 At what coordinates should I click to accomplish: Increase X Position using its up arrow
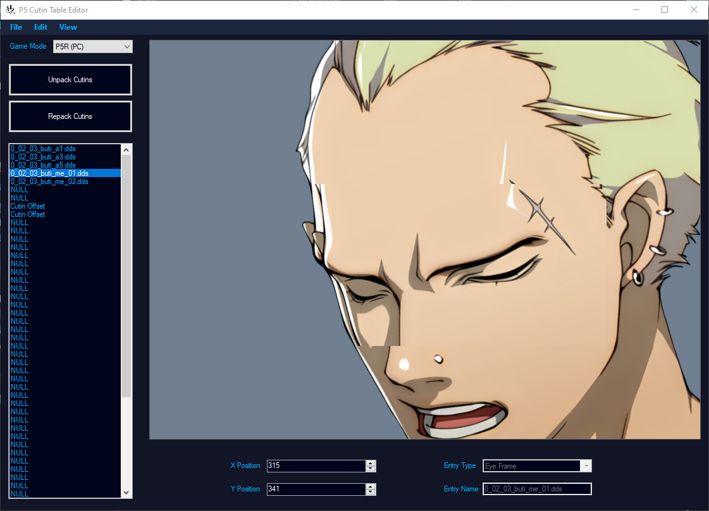tap(370, 462)
